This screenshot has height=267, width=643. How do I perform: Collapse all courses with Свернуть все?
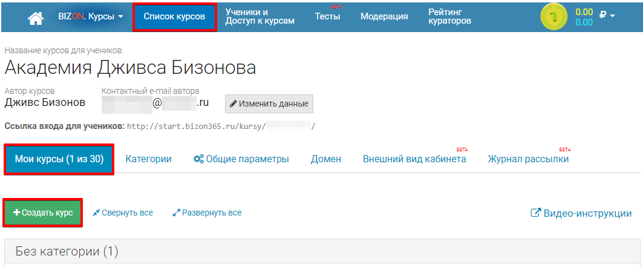click(123, 213)
